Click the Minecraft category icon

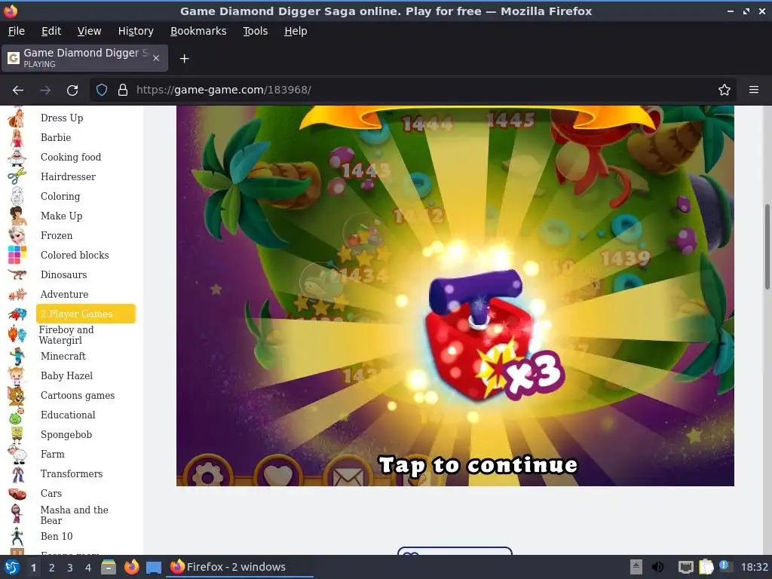[x=17, y=356]
